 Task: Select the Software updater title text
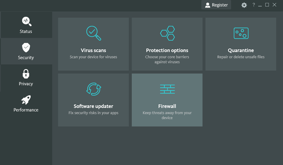(x=93, y=106)
